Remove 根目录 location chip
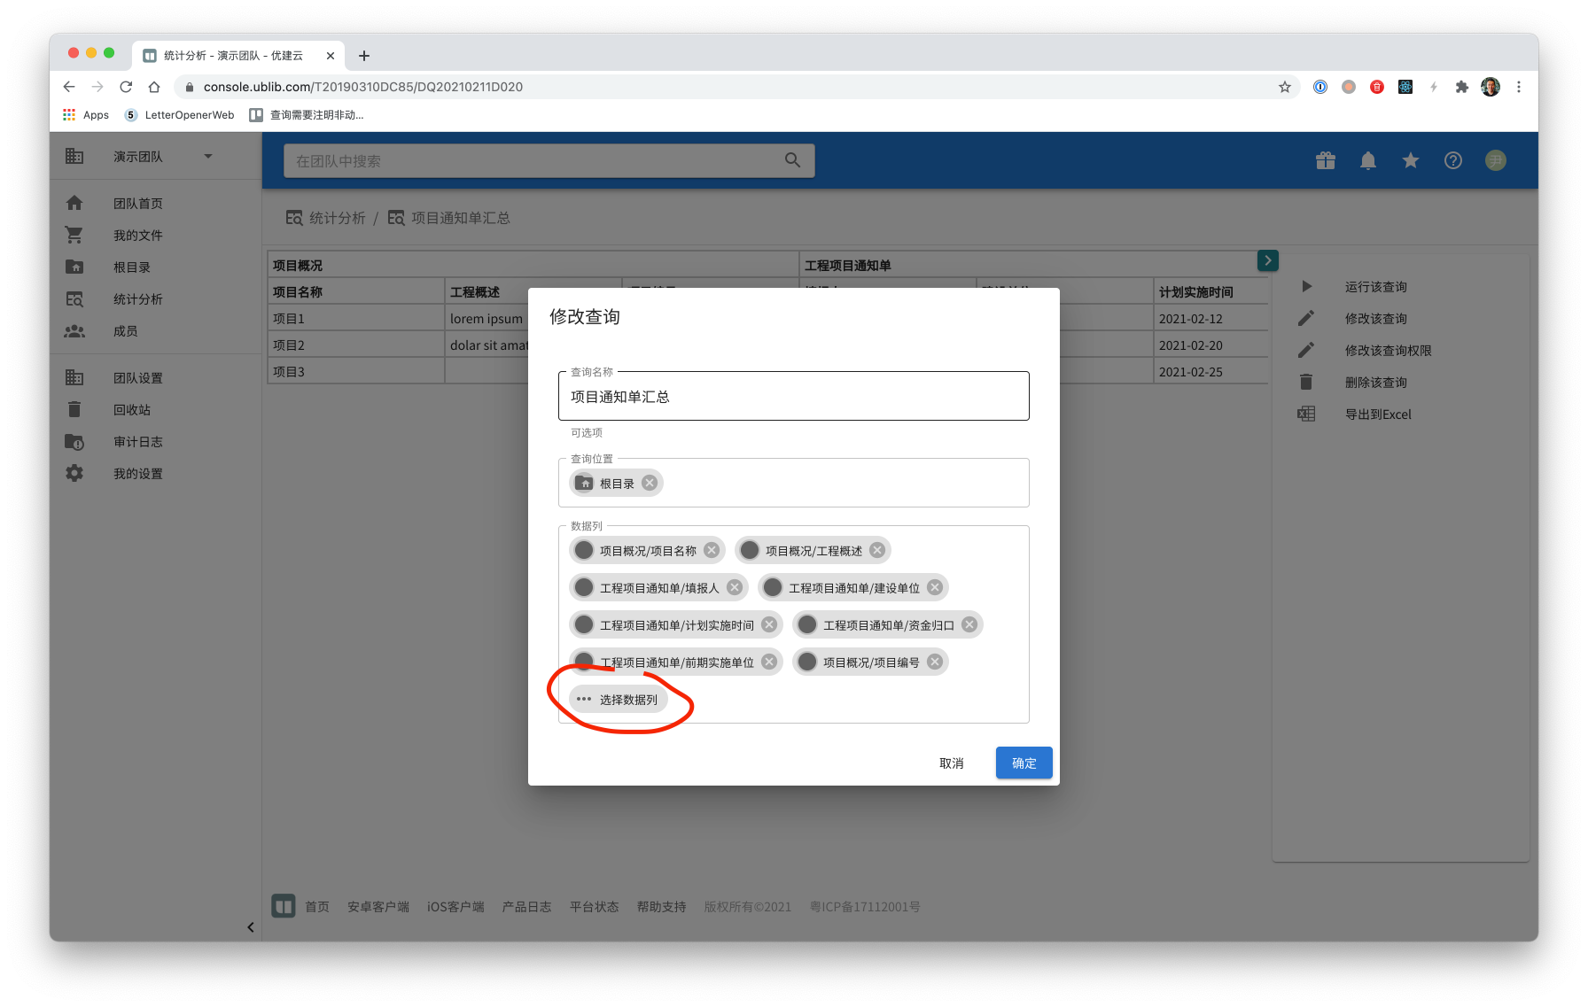 [x=650, y=483]
